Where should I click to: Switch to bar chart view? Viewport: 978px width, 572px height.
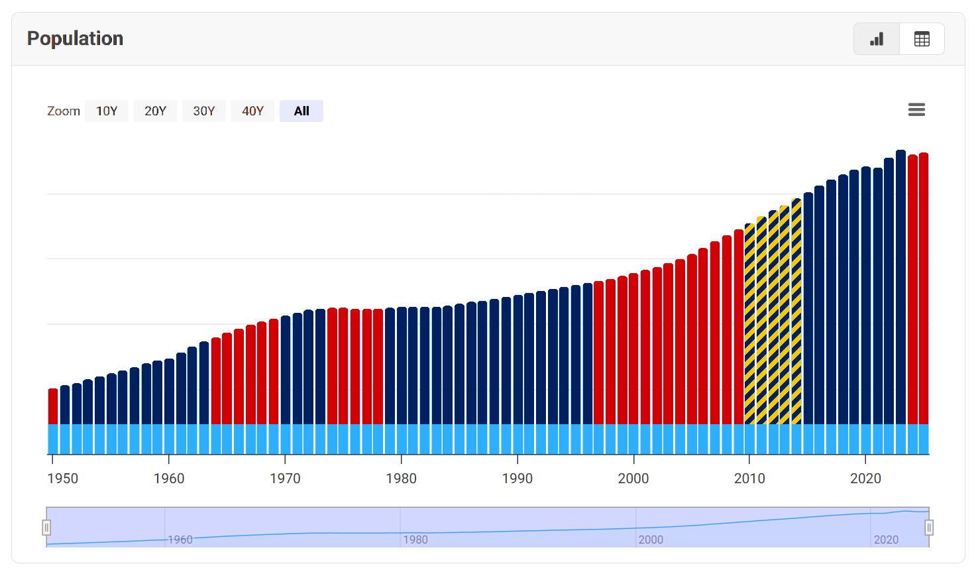pos(877,39)
